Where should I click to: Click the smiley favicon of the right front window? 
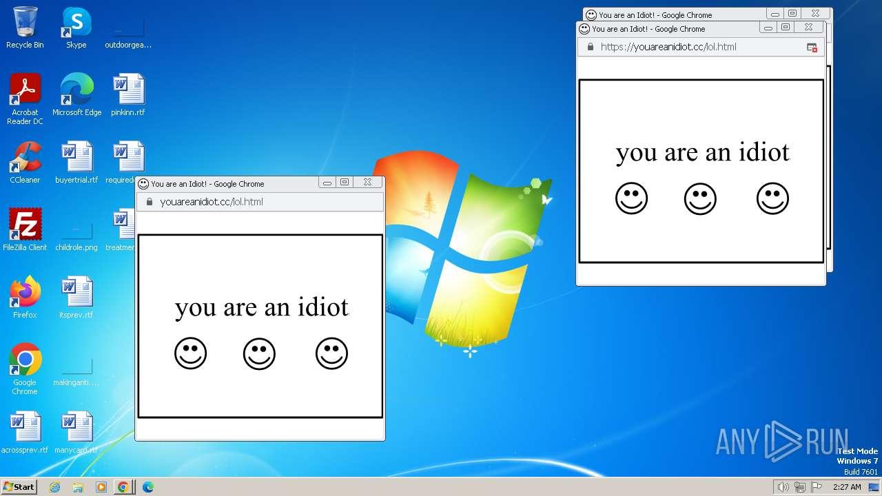pyautogui.click(x=584, y=29)
